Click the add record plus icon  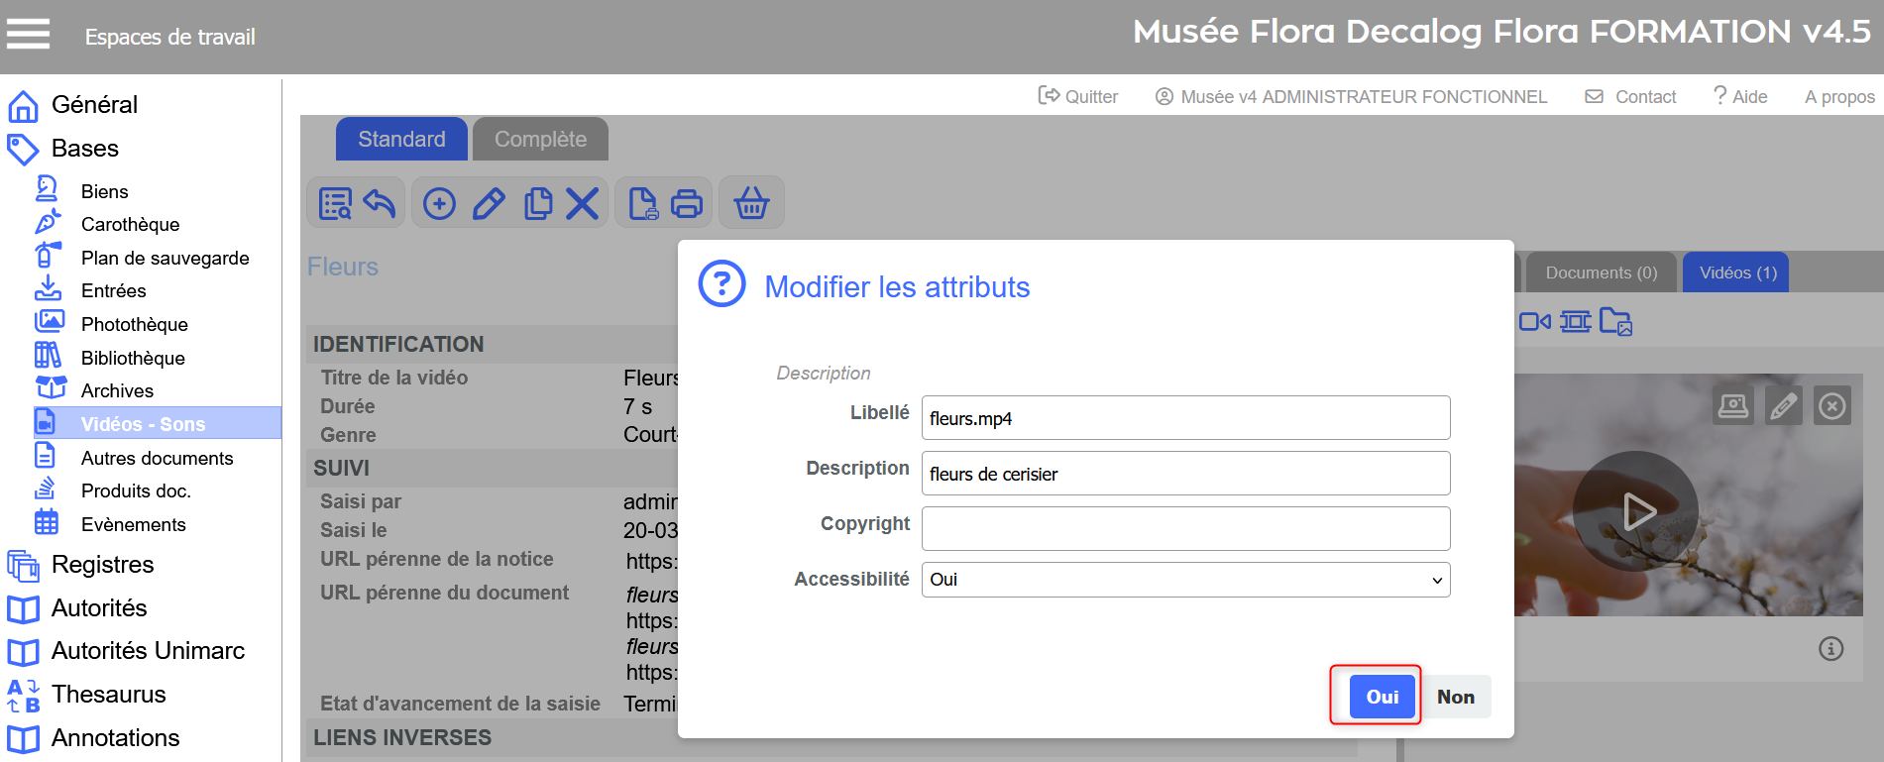(x=439, y=203)
